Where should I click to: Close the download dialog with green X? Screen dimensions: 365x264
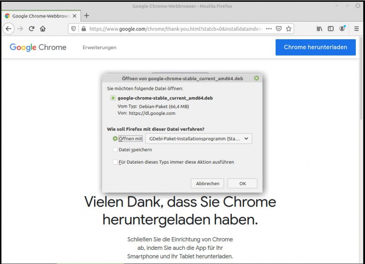click(x=256, y=78)
